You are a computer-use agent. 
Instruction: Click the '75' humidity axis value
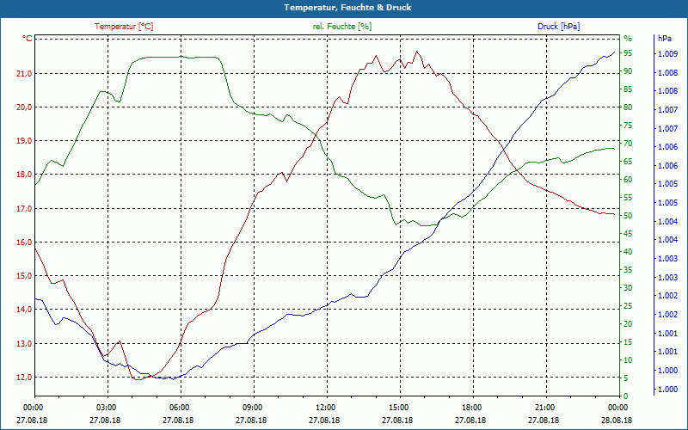coord(628,126)
